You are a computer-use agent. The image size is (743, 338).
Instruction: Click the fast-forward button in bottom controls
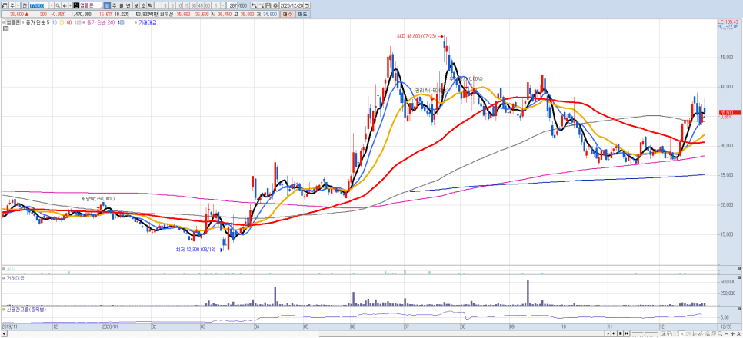(x=626, y=333)
